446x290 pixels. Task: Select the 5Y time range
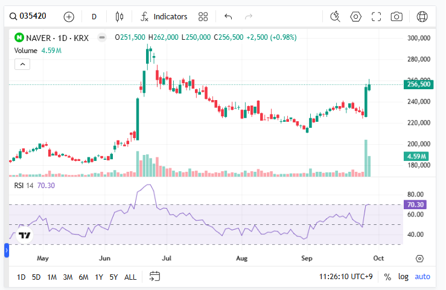(x=113, y=277)
